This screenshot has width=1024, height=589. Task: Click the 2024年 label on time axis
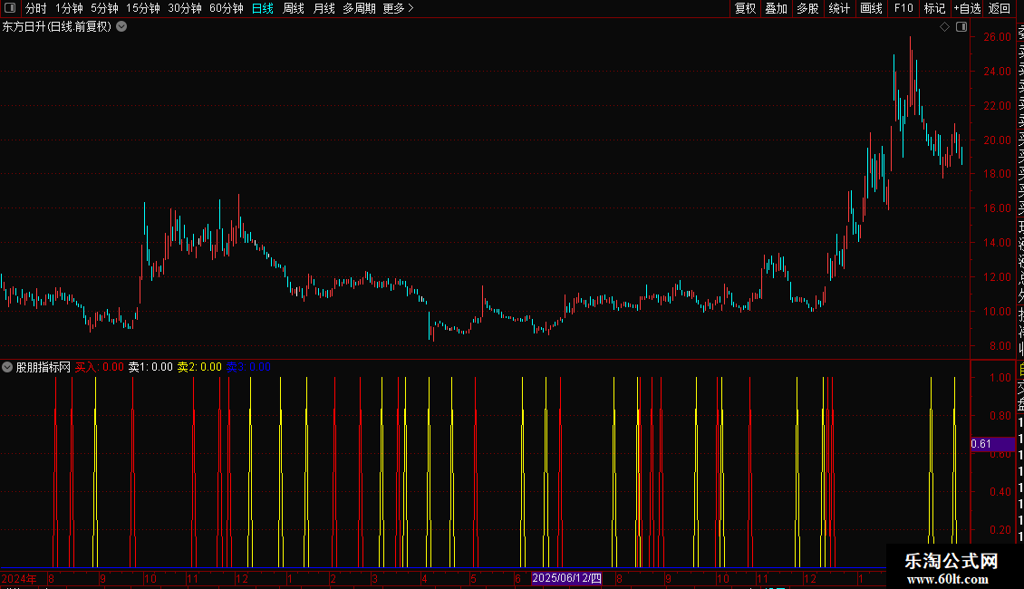point(19,578)
